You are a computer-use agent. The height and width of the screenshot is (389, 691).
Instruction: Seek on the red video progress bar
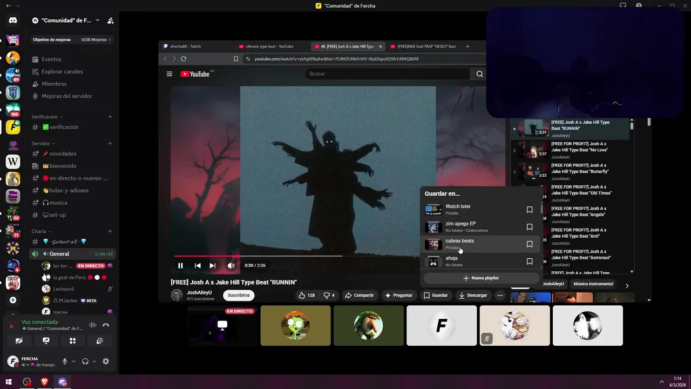(206, 256)
